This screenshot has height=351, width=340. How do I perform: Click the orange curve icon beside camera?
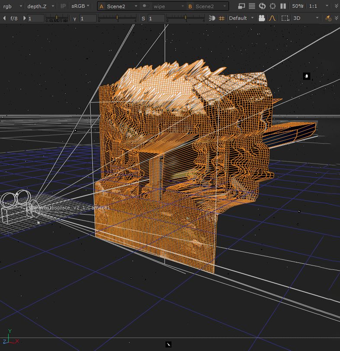[x=272, y=18]
